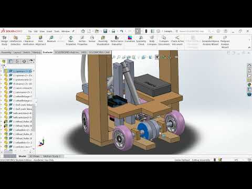Screen dimensions: 252x189
Task: Launch SimulationXpress Analysis Wizard
Action: tap(211, 40)
